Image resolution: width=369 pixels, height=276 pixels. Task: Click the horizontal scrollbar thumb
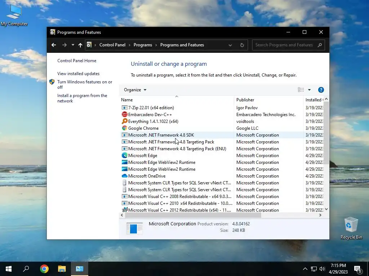tap(193, 215)
